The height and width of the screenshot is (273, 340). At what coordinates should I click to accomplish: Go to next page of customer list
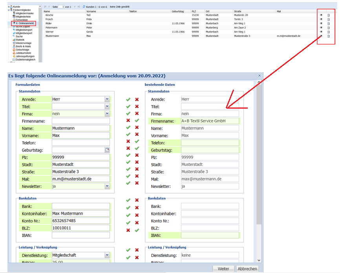75,7
